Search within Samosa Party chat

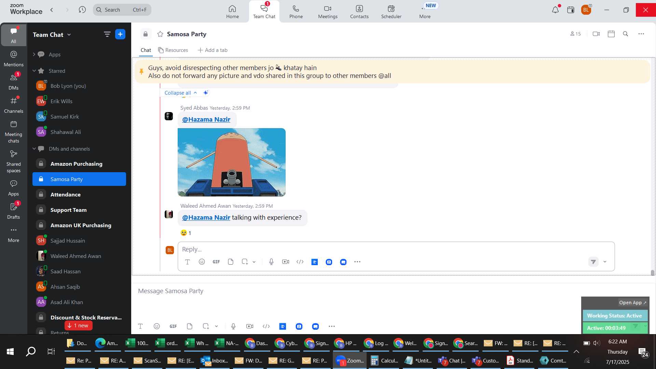click(x=626, y=34)
